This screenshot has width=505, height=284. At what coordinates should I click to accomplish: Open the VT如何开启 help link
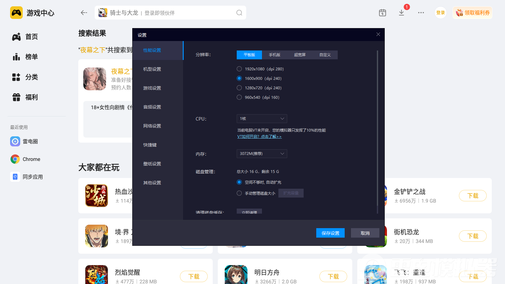260,136
